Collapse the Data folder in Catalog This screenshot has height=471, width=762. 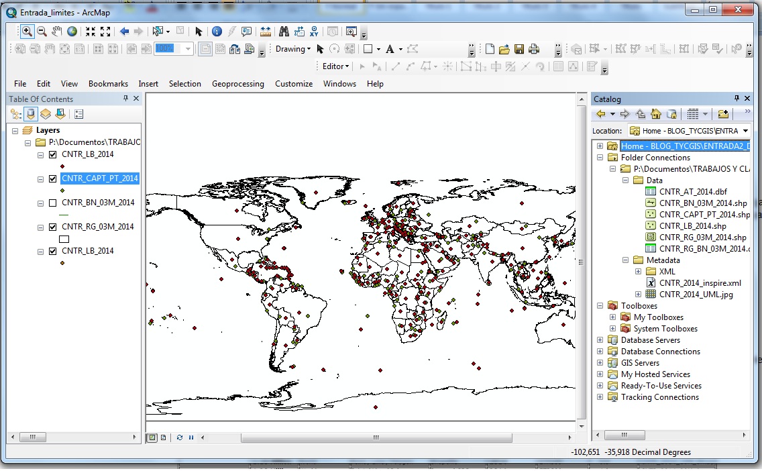coord(625,180)
